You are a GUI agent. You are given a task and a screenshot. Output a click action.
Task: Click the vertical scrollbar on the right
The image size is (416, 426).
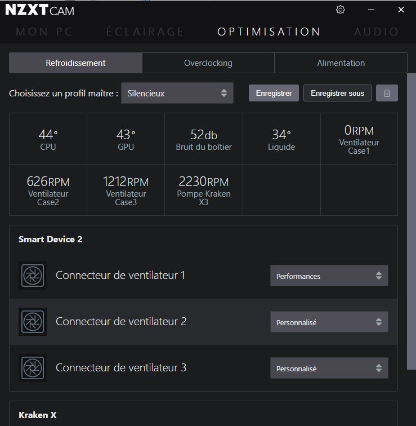pyautogui.click(x=411, y=220)
